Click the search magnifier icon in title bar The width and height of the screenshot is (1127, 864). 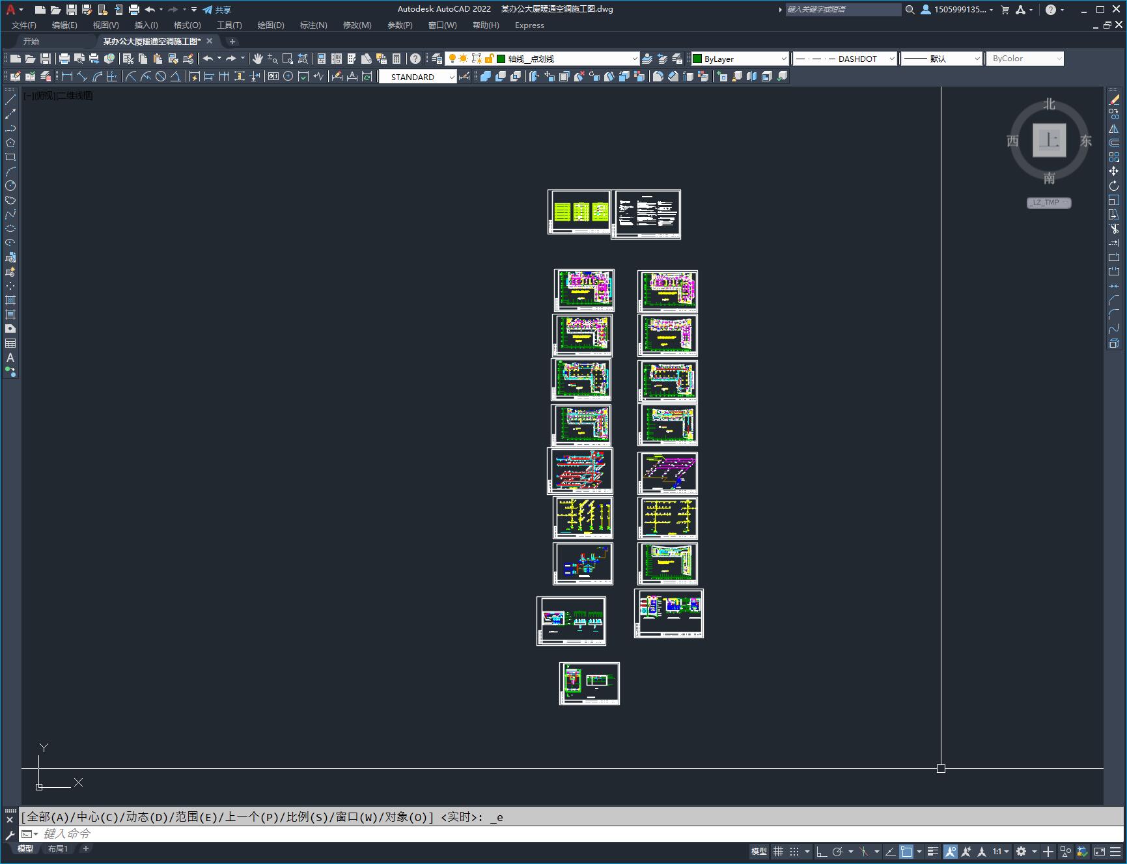(x=910, y=10)
